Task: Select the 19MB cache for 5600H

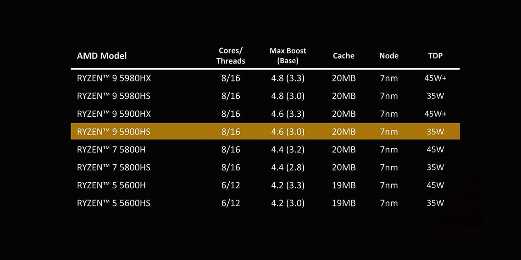Action: coord(344,185)
